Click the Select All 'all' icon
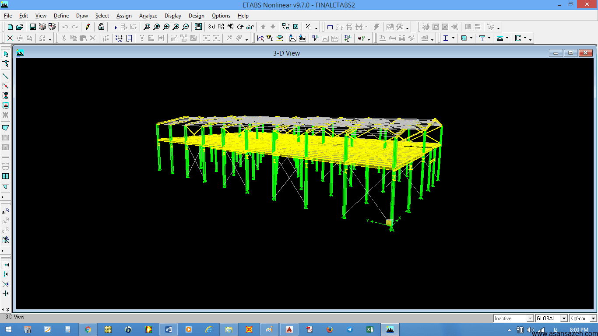The width and height of the screenshot is (598, 336). [6, 211]
